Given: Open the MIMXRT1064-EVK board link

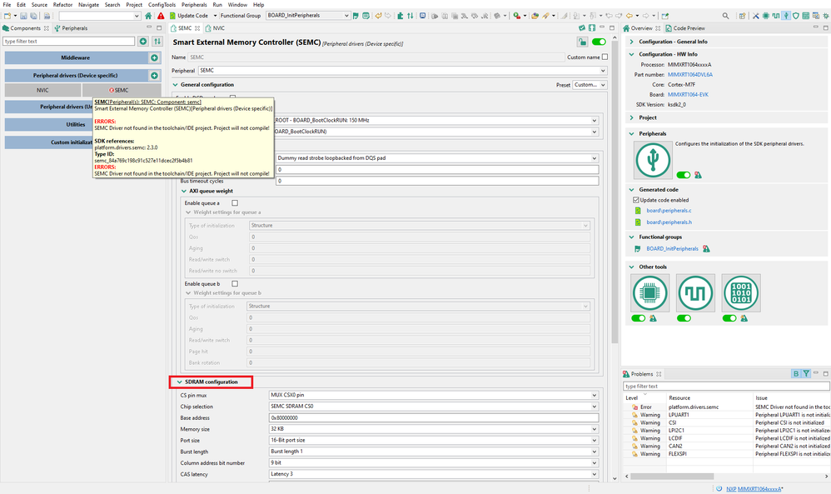Looking at the screenshot, I should point(688,95).
